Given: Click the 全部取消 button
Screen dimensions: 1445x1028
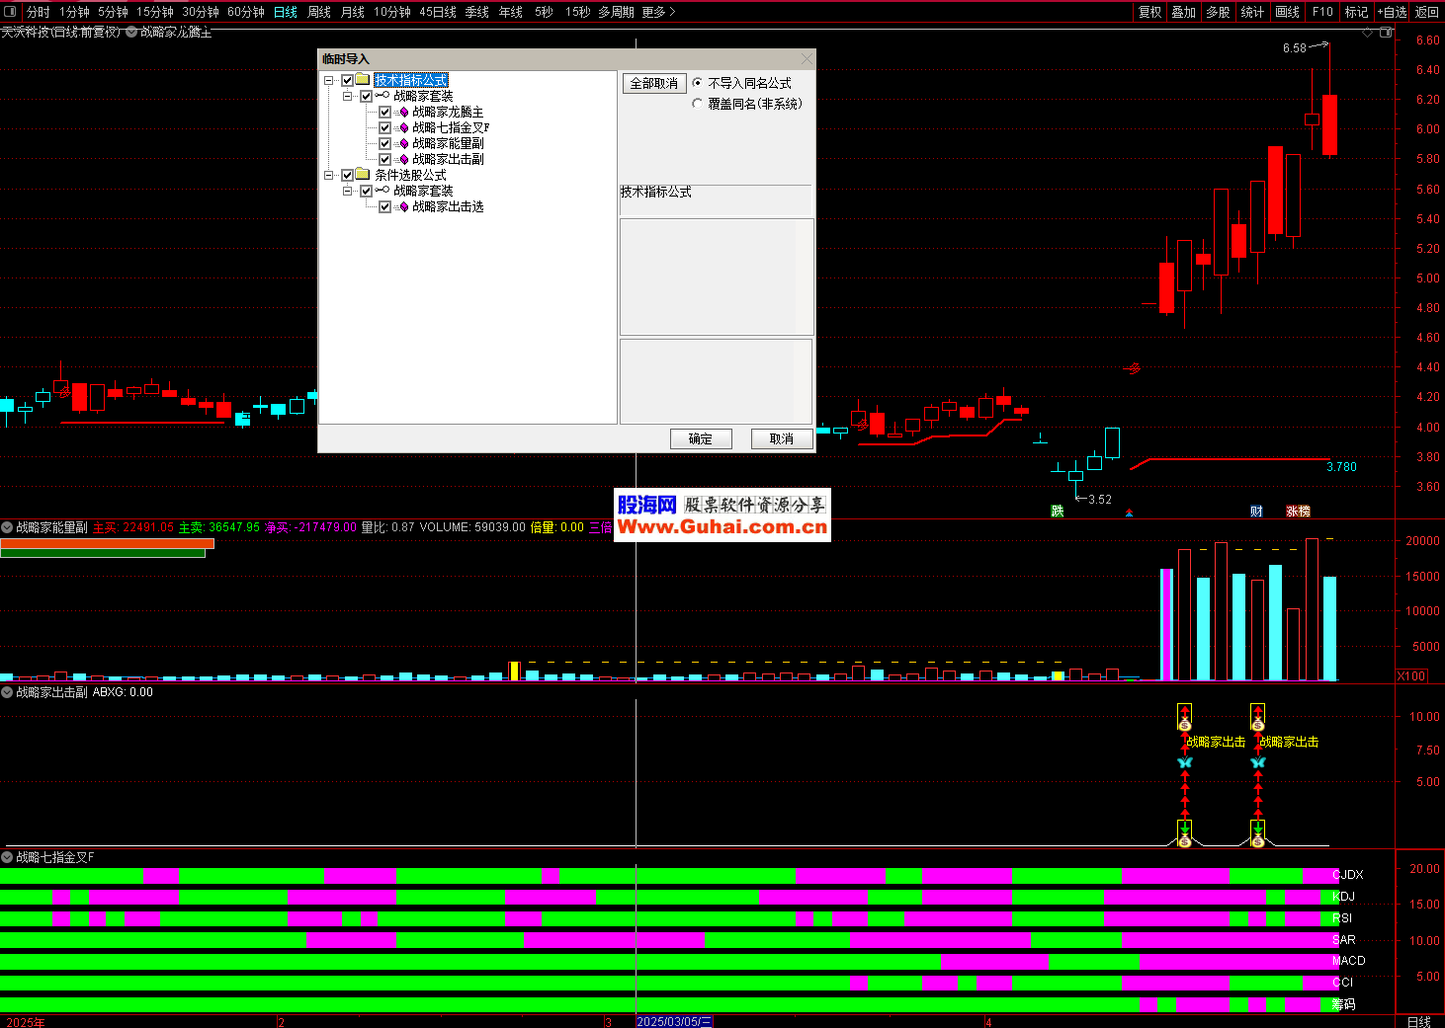Looking at the screenshot, I should point(654,83).
